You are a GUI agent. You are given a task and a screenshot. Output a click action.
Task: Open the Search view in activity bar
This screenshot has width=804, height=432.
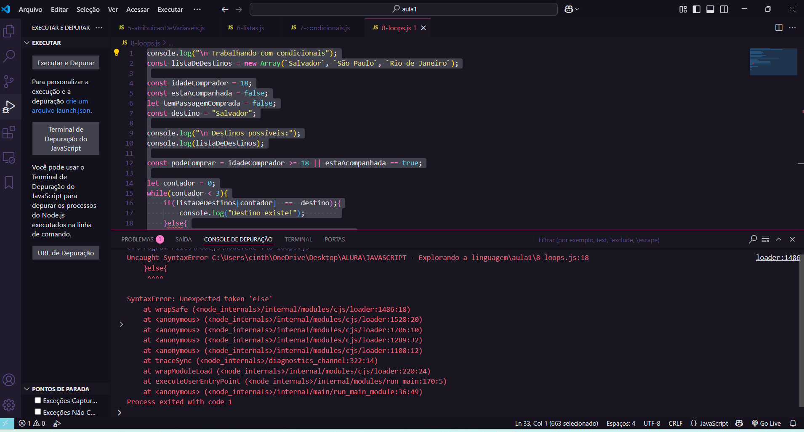pos(9,56)
